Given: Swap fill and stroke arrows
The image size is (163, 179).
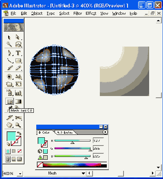Looking at the screenshot, I should point(19,133).
